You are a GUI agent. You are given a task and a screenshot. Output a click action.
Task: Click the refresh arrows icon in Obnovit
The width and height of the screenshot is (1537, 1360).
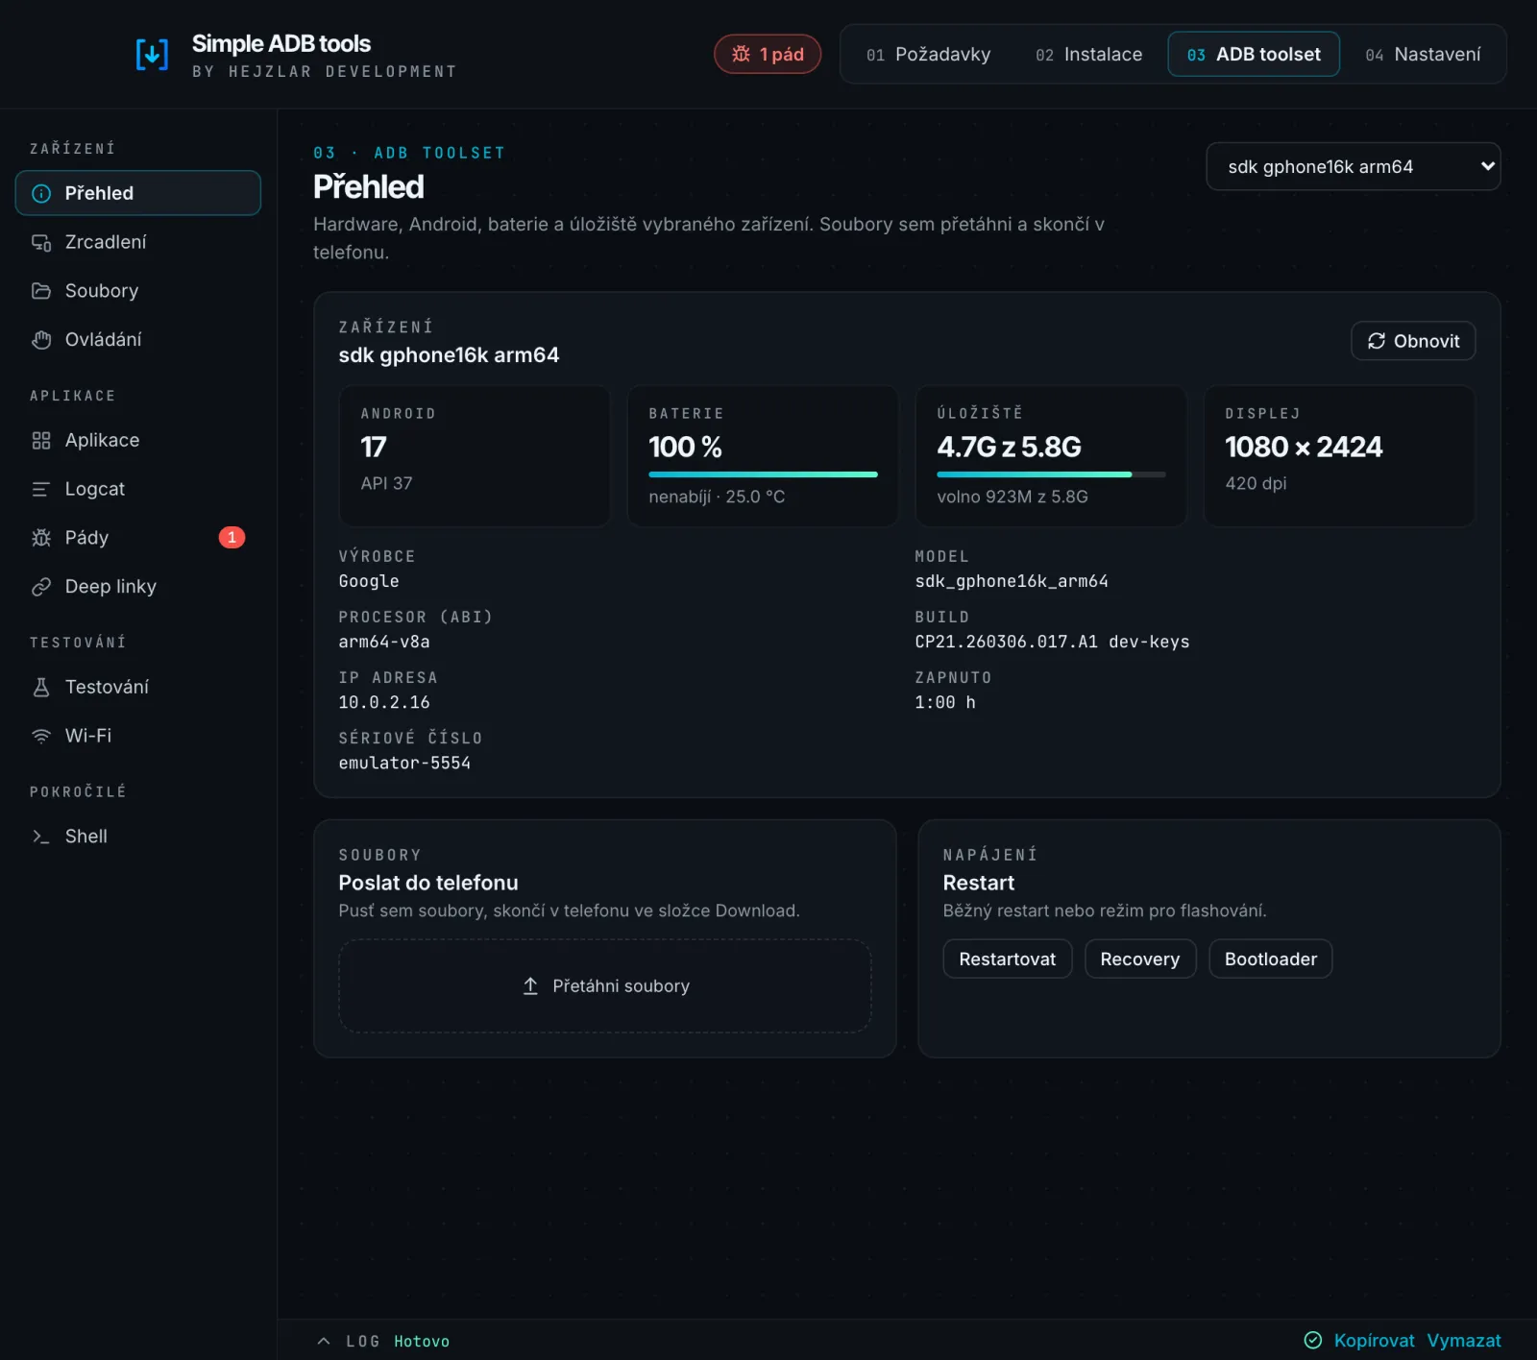click(x=1377, y=341)
